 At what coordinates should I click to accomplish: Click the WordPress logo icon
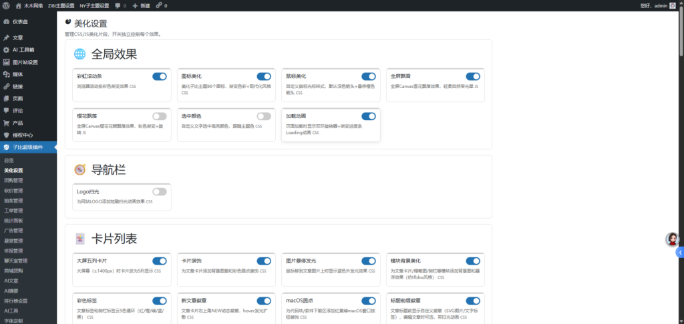point(7,5)
